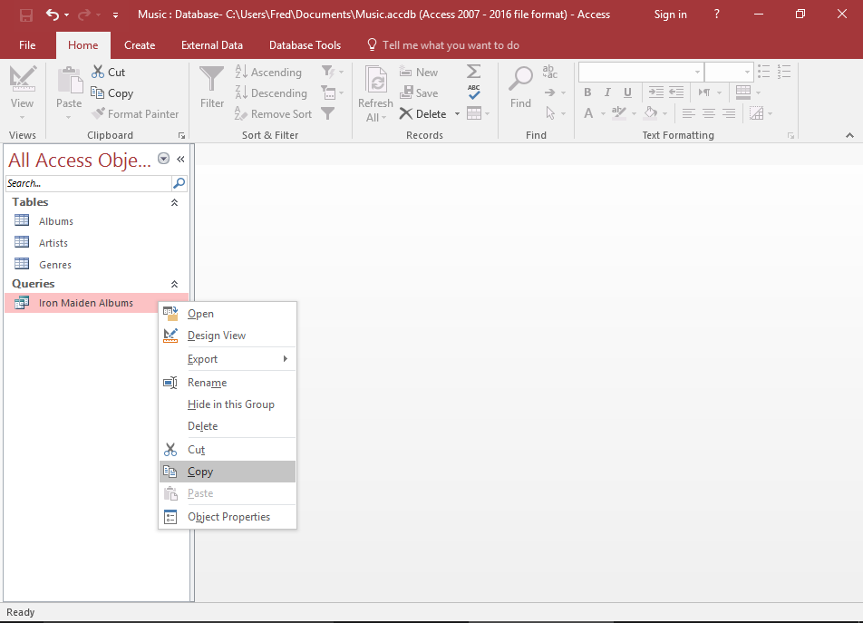Viewport: 863px width, 623px height.
Task: Click the Refresh All icon
Action: (x=375, y=81)
